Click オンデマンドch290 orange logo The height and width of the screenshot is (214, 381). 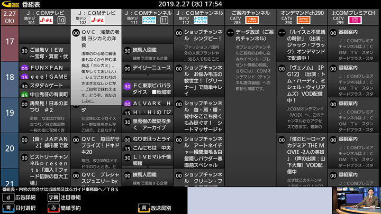point(304,20)
